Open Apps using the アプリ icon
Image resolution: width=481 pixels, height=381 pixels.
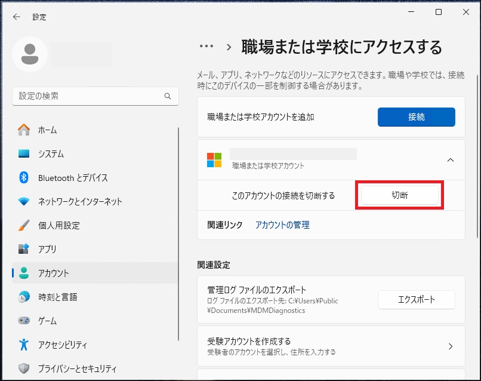click(x=24, y=249)
